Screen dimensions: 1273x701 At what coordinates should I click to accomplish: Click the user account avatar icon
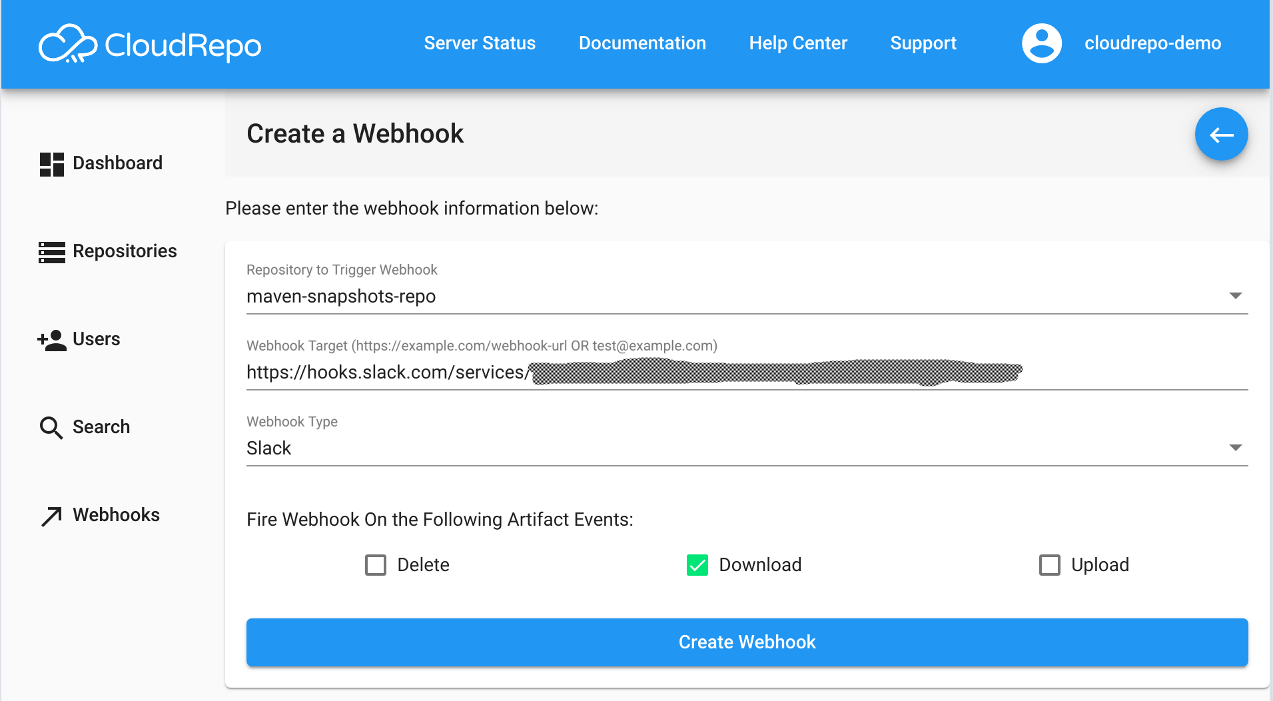click(x=1042, y=43)
